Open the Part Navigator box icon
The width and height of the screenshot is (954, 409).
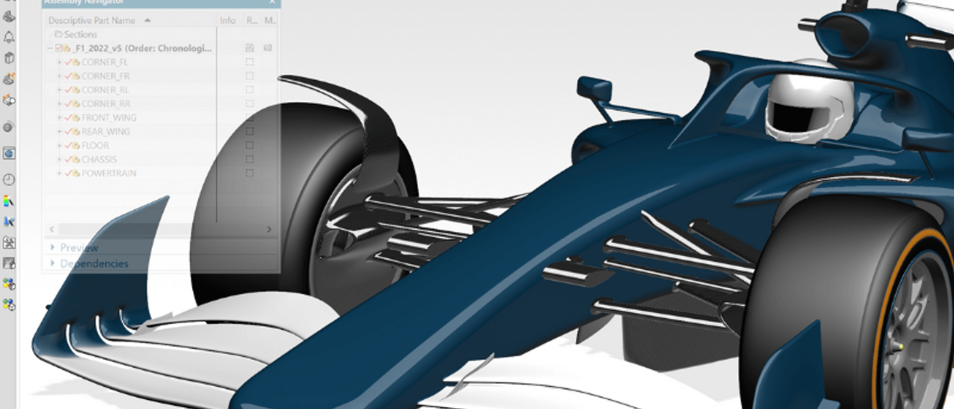coord(9,58)
